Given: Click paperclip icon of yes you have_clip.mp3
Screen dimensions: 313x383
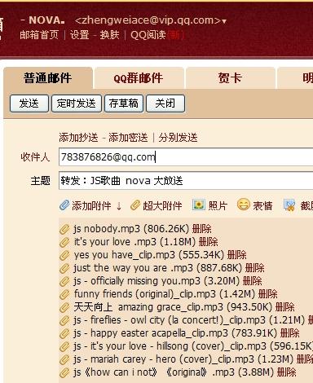Looking at the screenshot, I should (x=64, y=255).
